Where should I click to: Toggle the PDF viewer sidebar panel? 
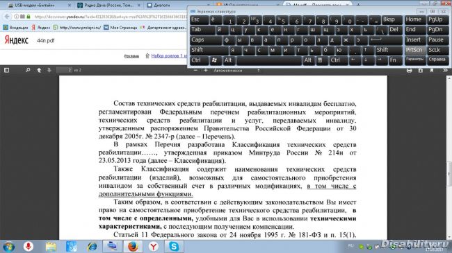click(7, 70)
